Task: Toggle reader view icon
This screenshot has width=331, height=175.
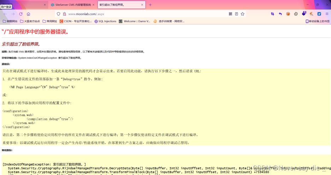Action: pyautogui.click(x=236, y=14)
